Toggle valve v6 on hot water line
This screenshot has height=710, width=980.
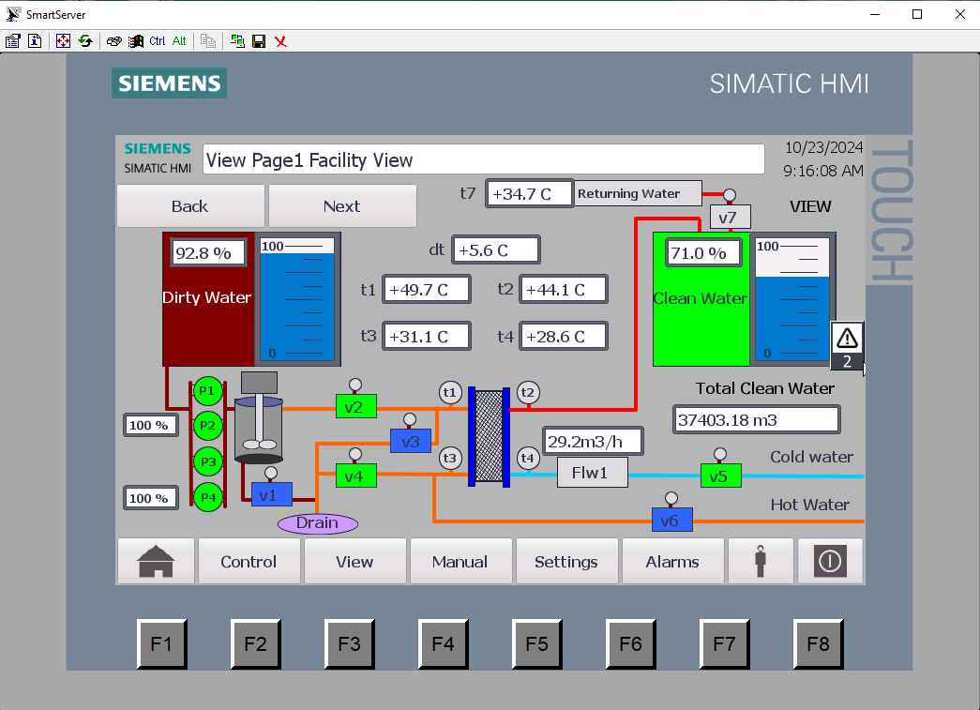coord(671,520)
